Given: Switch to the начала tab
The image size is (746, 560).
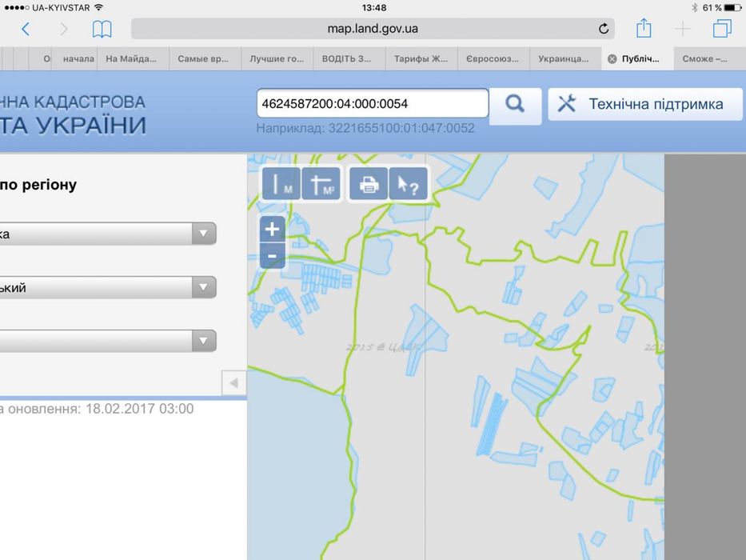Looking at the screenshot, I should (x=76, y=59).
